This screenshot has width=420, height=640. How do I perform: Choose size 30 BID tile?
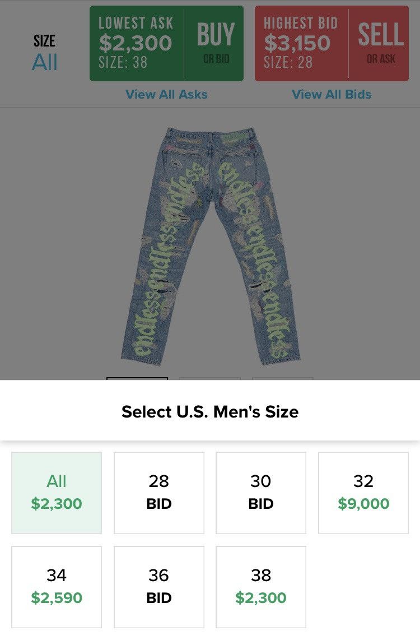[x=261, y=493]
